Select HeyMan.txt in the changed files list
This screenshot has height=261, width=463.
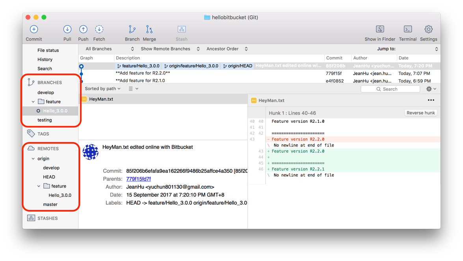coord(163,99)
